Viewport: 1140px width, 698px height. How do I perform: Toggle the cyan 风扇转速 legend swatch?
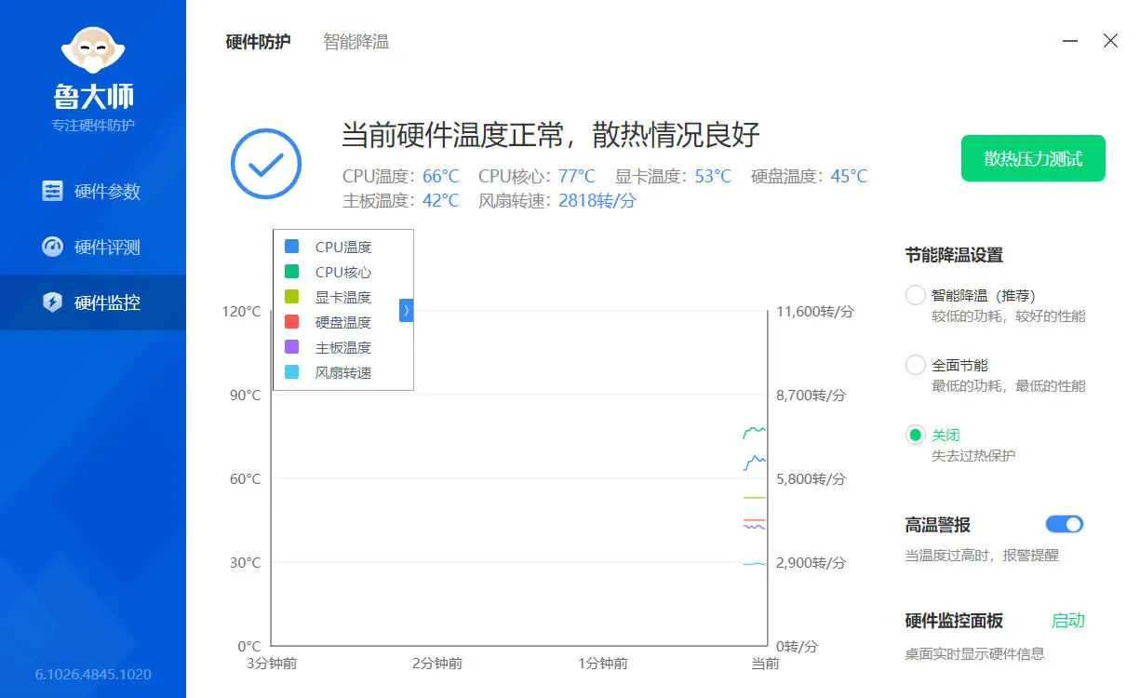coord(291,372)
